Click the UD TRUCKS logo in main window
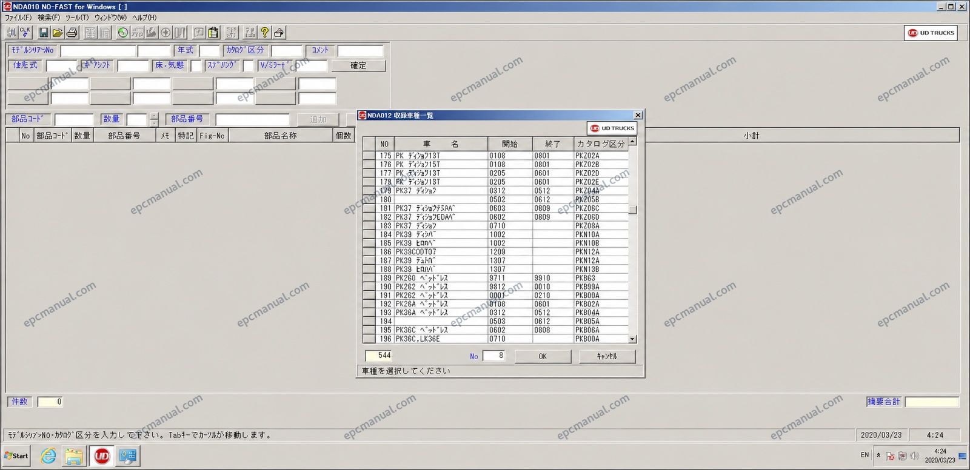The image size is (970, 470). tap(931, 33)
